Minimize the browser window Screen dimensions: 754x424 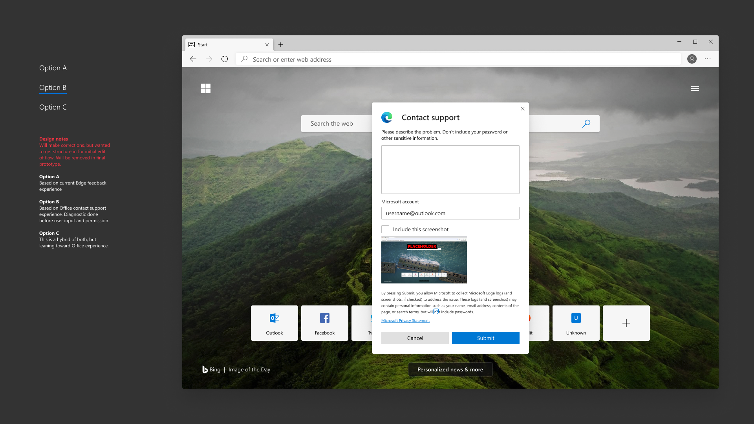(679, 42)
